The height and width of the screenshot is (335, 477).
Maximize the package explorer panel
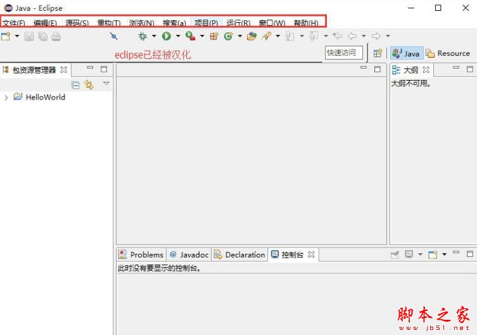[x=104, y=69]
